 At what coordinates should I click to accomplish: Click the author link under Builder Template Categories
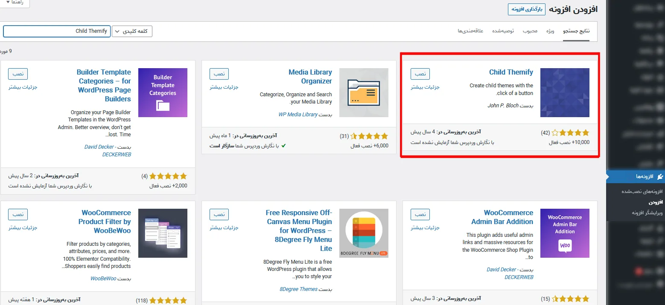108,151
